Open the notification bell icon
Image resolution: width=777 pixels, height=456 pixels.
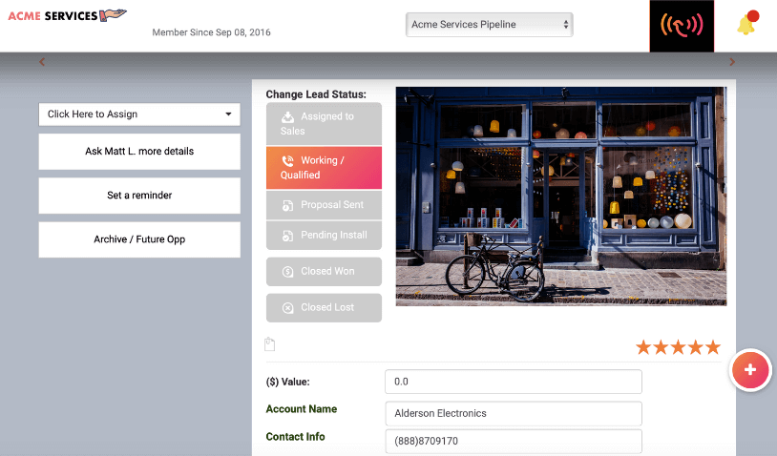(x=746, y=24)
